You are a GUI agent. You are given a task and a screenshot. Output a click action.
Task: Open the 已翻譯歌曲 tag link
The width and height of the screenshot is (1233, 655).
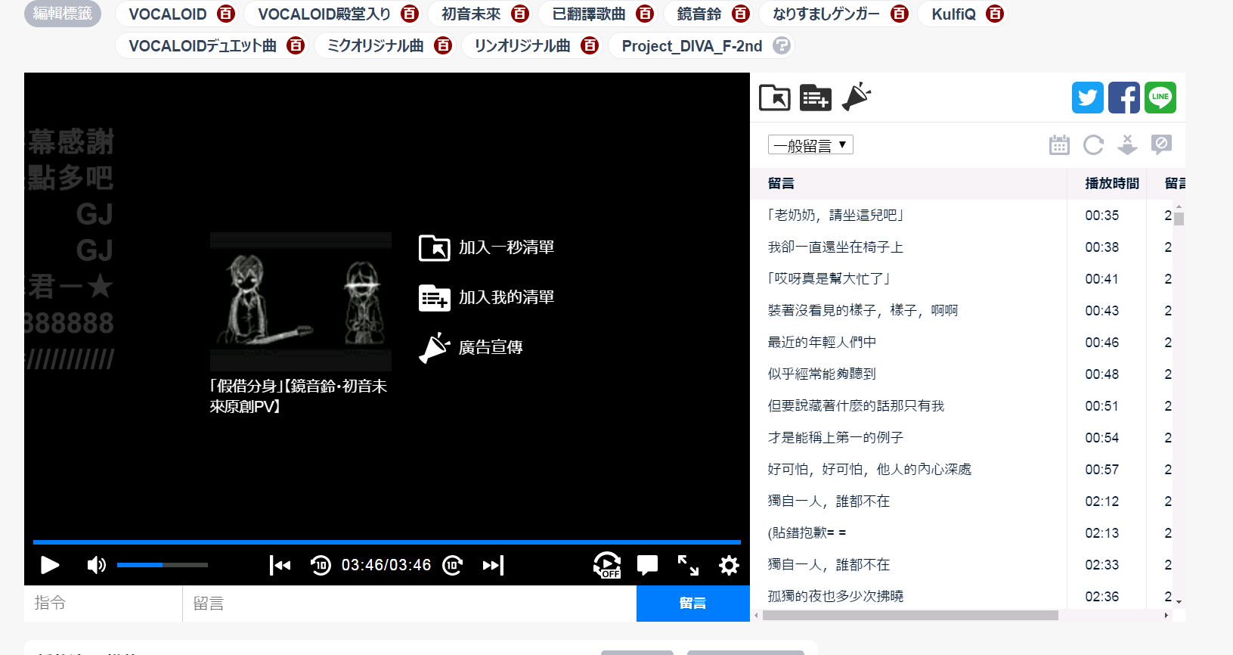(589, 14)
